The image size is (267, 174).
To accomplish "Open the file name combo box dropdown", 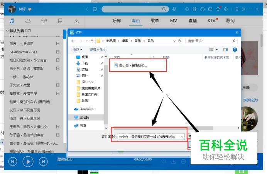I will [182, 137].
